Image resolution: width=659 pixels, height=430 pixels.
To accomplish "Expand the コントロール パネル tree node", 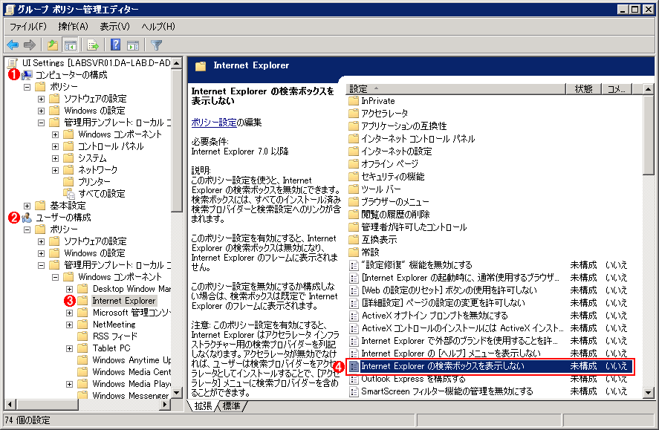I will [x=55, y=146].
